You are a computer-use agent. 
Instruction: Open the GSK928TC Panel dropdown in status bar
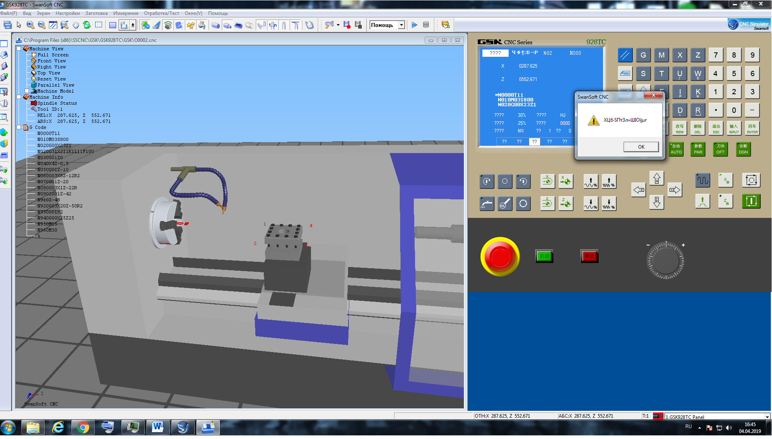point(767,417)
